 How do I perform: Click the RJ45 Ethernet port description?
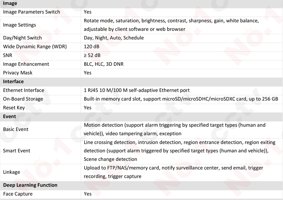coord(137,90)
